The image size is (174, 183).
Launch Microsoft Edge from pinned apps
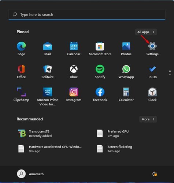click(x=21, y=49)
